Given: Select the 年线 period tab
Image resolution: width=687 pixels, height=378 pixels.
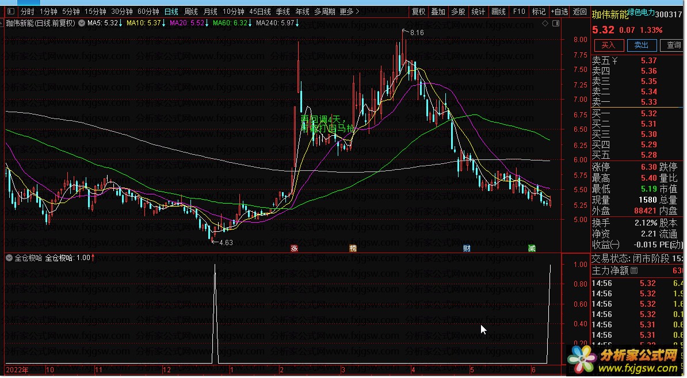Looking at the screenshot, I should pos(302,12).
